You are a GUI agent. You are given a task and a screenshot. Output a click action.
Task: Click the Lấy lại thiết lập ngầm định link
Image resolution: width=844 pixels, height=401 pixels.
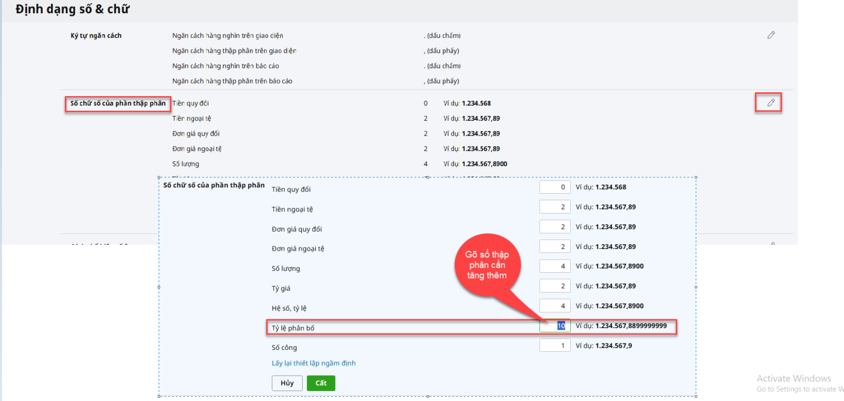313,363
